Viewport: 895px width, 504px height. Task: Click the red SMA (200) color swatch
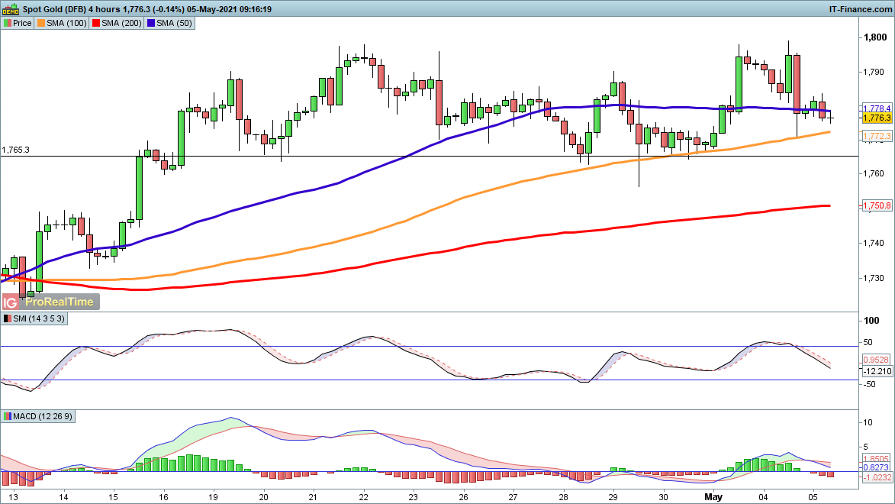click(x=96, y=24)
